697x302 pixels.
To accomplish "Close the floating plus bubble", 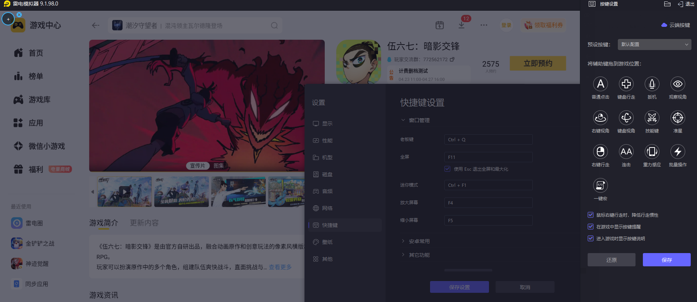I will (19, 15).
